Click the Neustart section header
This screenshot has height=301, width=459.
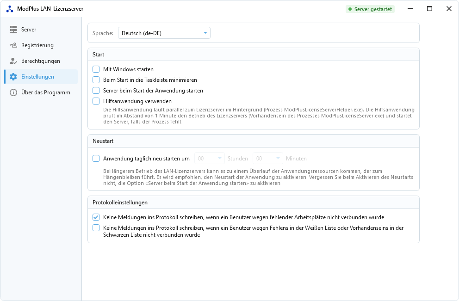tap(254, 141)
